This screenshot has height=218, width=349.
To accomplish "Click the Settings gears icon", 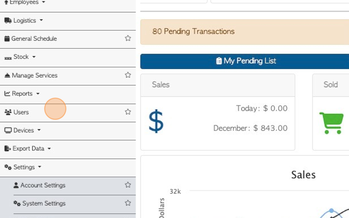I will (x=8, y=167).
